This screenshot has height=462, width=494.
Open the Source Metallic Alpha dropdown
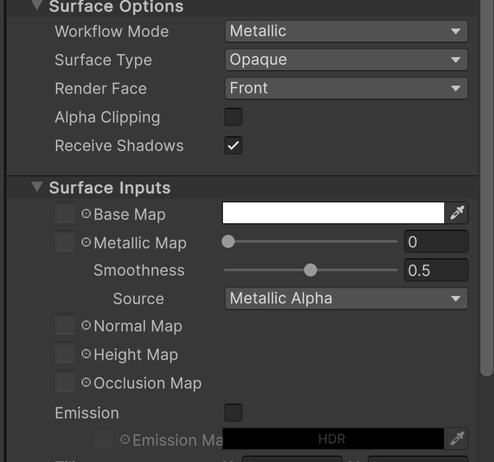click(346, 298)
